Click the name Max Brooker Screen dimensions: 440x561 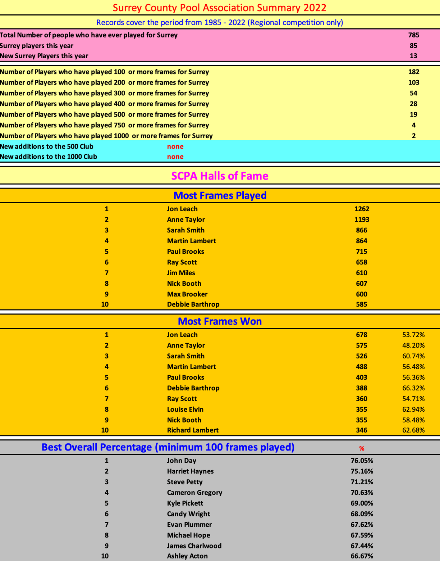pos(187,294)
